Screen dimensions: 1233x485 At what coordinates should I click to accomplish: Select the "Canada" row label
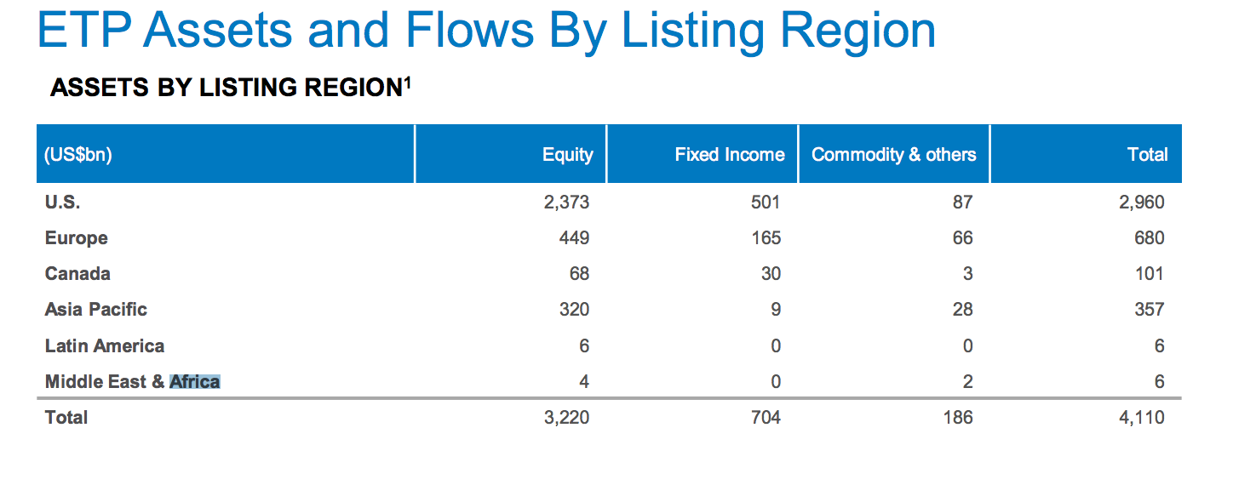point(77,274)
